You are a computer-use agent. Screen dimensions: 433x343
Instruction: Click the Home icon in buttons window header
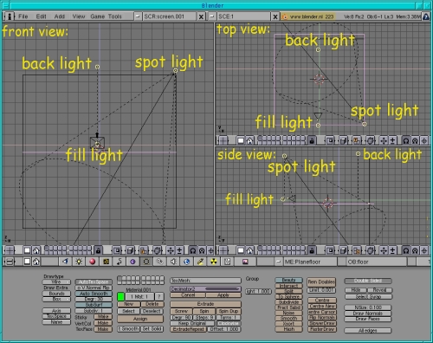(36, 262)
